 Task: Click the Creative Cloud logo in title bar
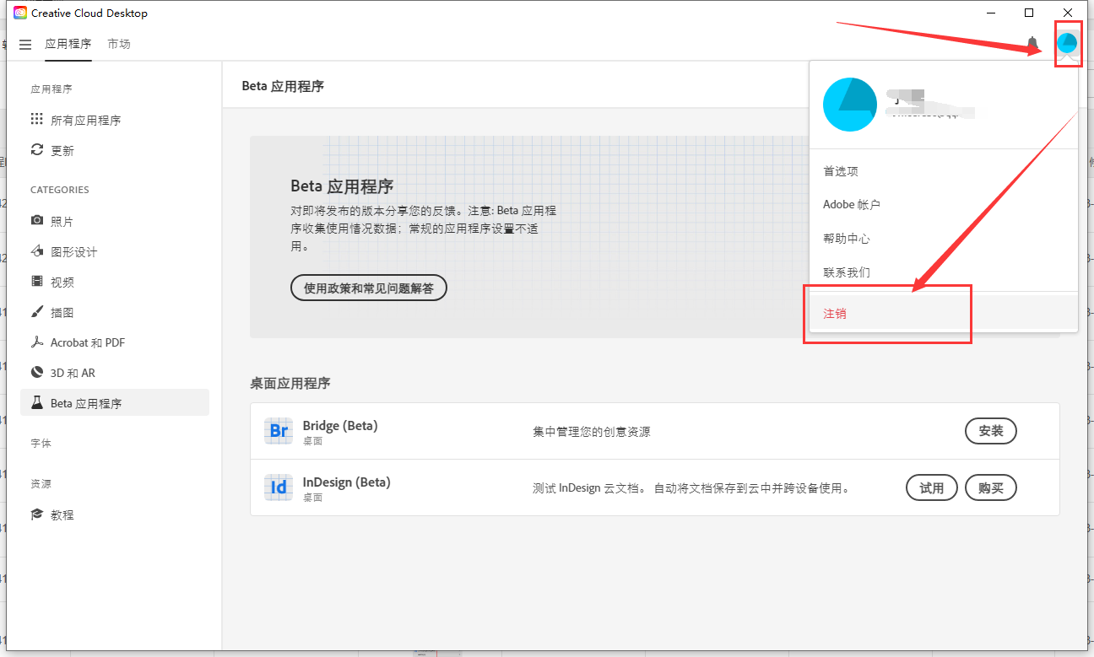pyautogui.click(x=20, y=13)
